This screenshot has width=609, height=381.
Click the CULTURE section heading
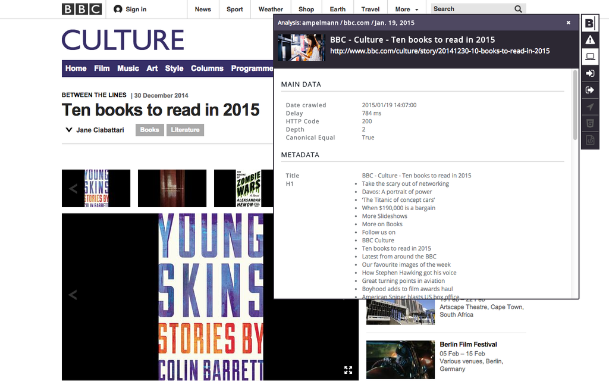click(123, 40)
